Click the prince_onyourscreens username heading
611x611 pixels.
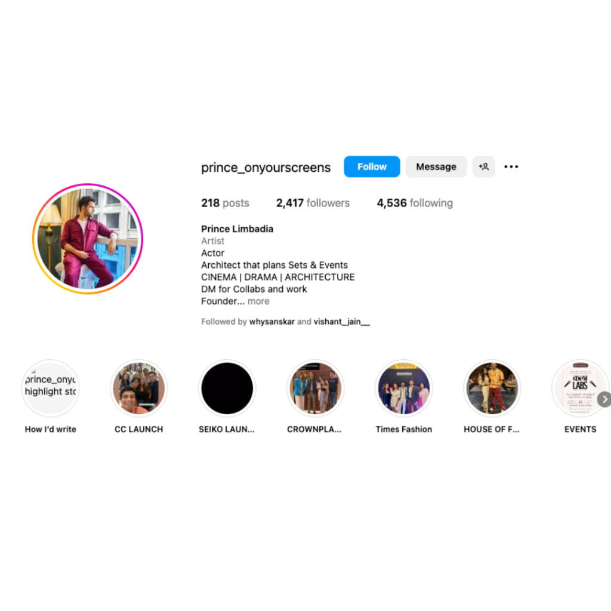coord(266,167)
